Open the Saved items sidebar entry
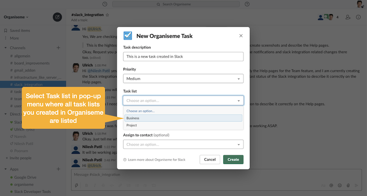This screenshot has height=196, width=367. click(20, 30)
